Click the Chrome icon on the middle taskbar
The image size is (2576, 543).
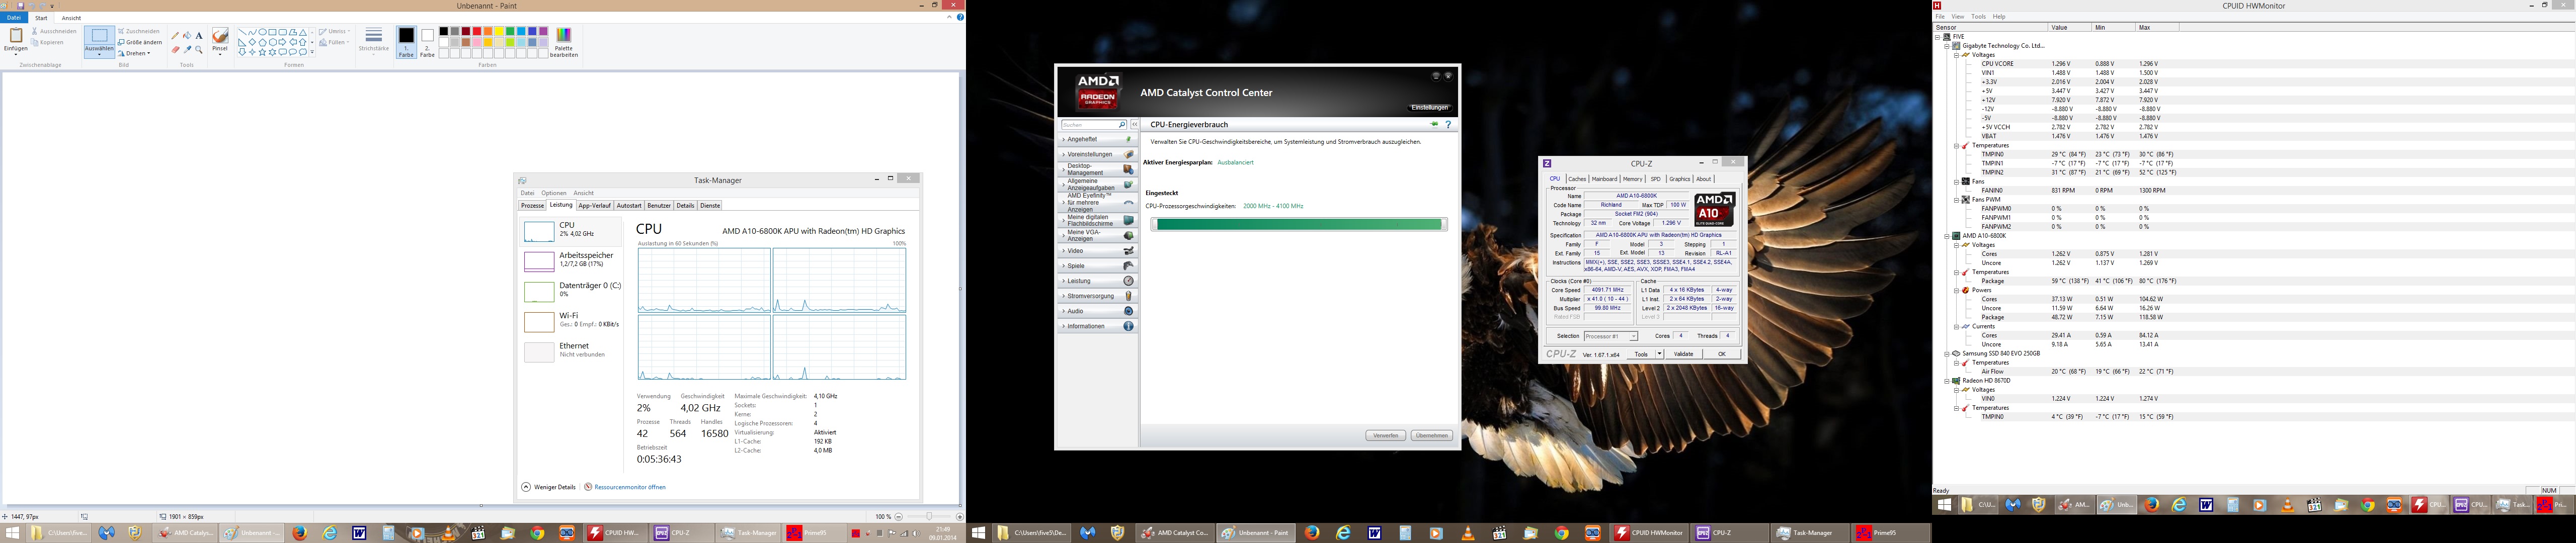tap(1561, 533)
